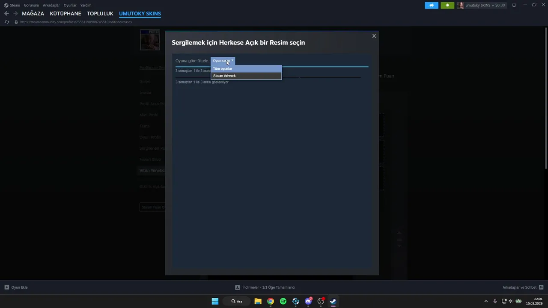Choose 'Steam Artwork' from the filter list
548x308 pixels.
(246, 76)
